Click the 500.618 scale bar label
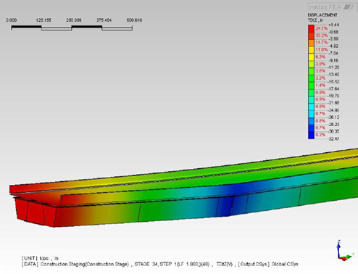 [134, 20]
